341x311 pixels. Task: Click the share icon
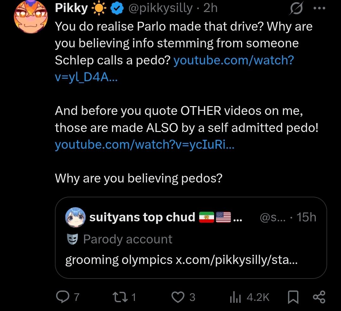pyautogui.click(x=318, y=297)
